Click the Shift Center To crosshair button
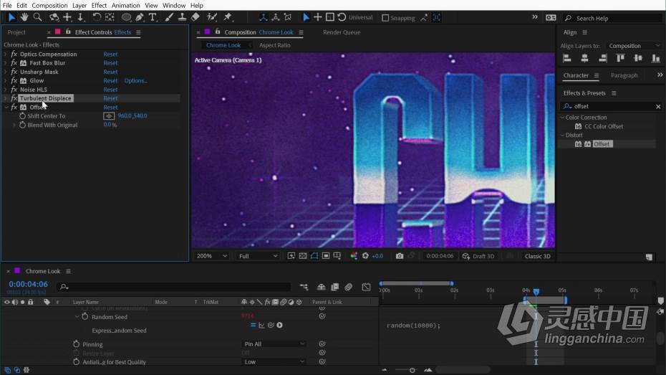The width and height of the screenshot is (666, 375). pyautogui.click(x=109, y=115)
